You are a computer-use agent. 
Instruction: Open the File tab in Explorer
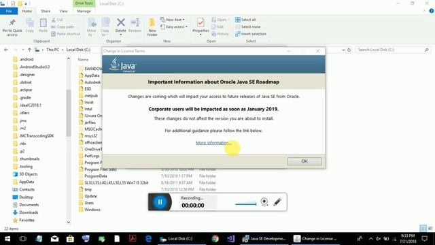pos(9,11)
